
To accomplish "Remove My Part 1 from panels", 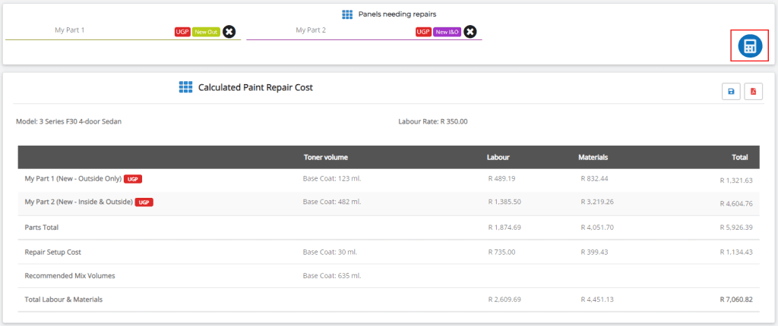I will [229, 32].
